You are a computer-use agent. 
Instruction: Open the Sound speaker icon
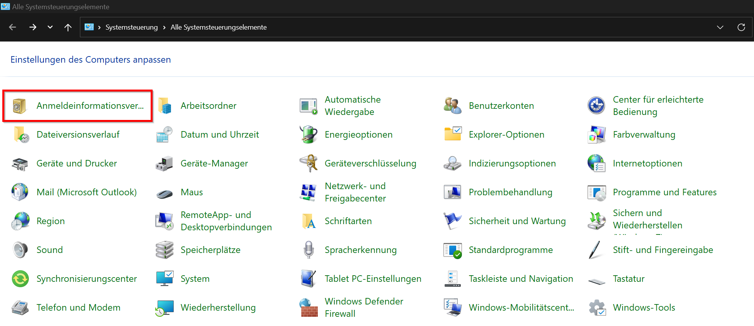pyautogui.click(x=20, y=250)
